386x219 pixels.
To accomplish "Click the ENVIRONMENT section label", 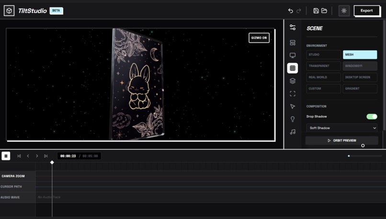I will (x=317, y=46).
